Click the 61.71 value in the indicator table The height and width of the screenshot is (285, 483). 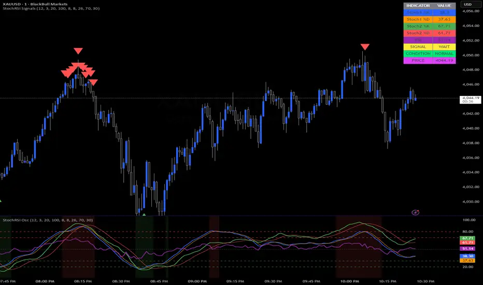(444, 33)
